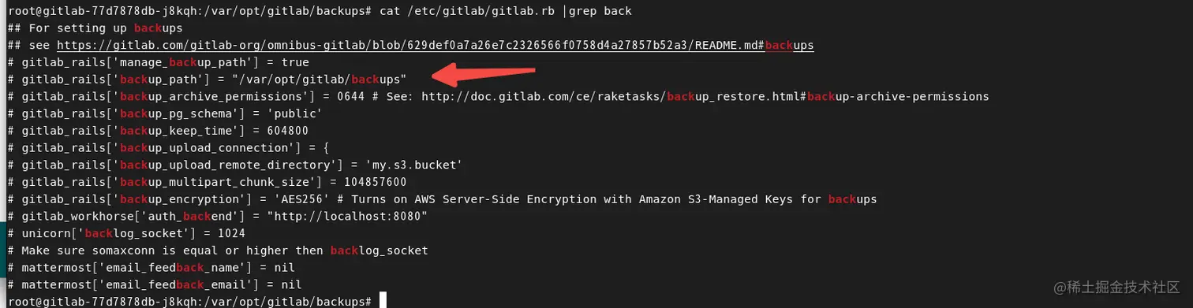Viewport: 1193px width, 308px height.
Task: Click the unicorn backlog_socket 1024 line
Action: (x=126, y=233)
